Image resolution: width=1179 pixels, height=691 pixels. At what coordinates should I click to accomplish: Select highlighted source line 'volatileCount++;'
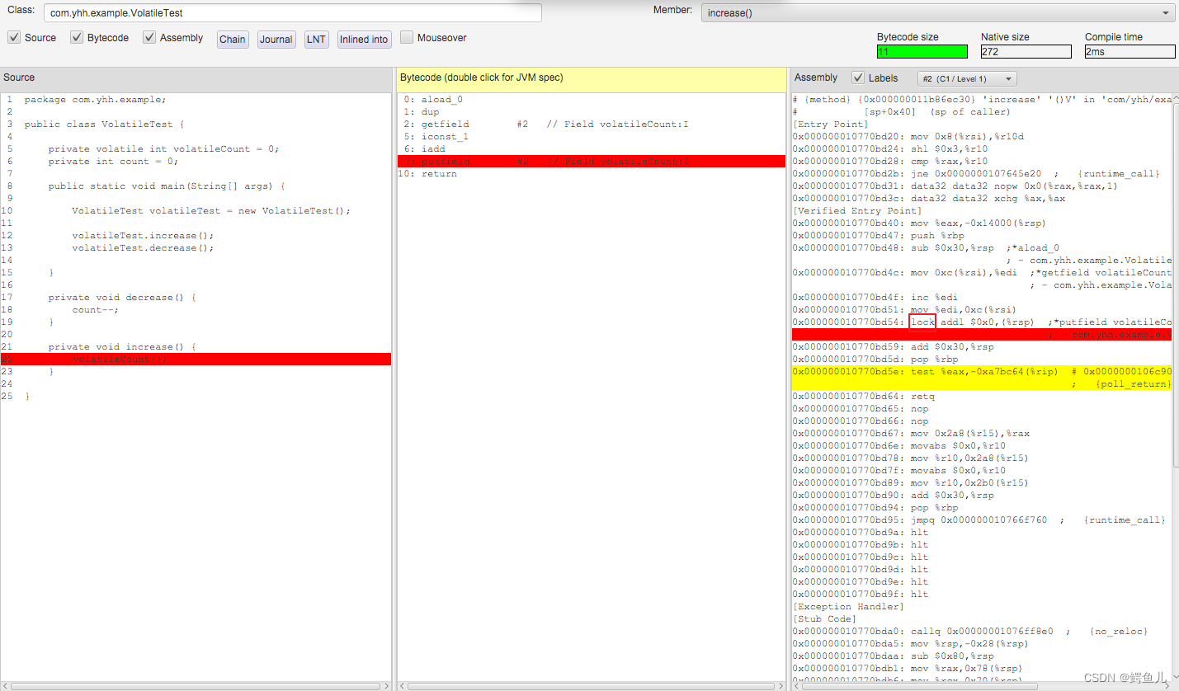coord(196,359)
